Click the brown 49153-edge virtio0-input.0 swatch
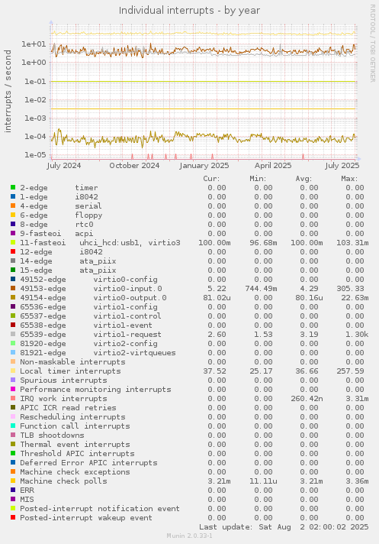The width and height of the screenshot is (379, 544). pos(13,288)
